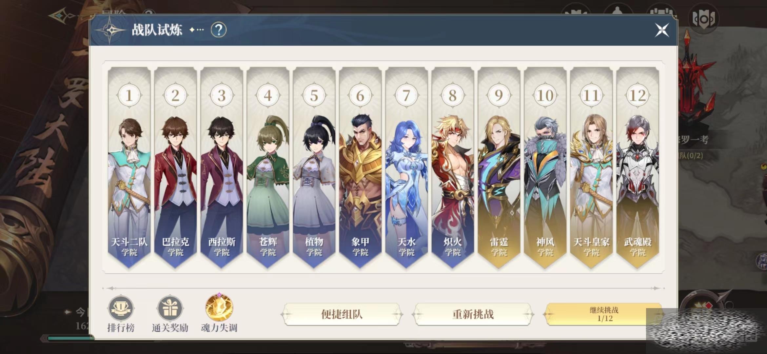Select stage 12 武魂殿学院 banner
This screenshot has width=767, height=354.
[x=638, y=168]
